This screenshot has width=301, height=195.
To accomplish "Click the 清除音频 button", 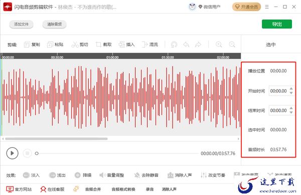I will coord(55,25).
